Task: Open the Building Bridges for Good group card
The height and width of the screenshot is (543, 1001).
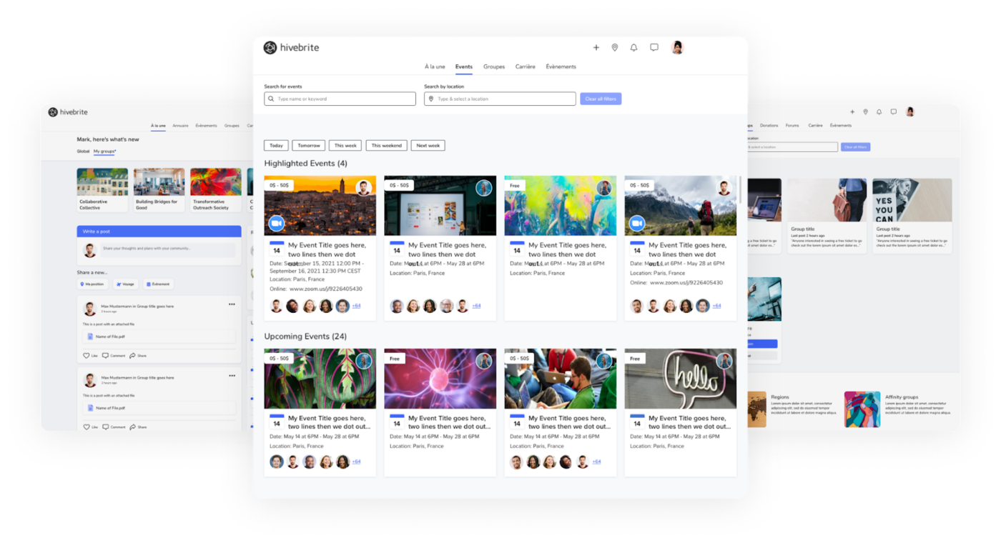Action: point(159,190)
